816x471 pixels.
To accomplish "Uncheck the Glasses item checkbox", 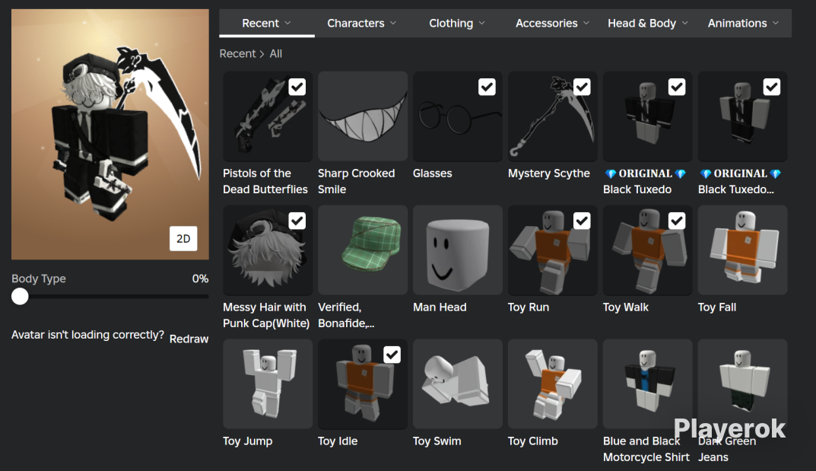I will pyautogui.click(x=487, y=87).
